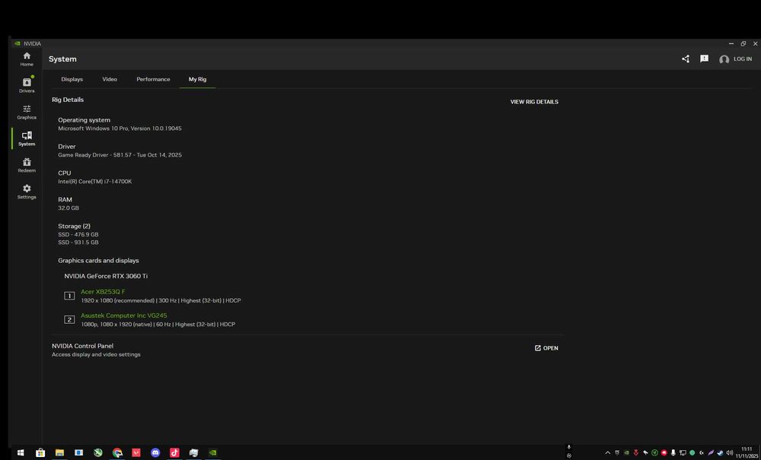Click the Intel Core i7-14700K text
761x460 pixels.
(x=95, y=181)
